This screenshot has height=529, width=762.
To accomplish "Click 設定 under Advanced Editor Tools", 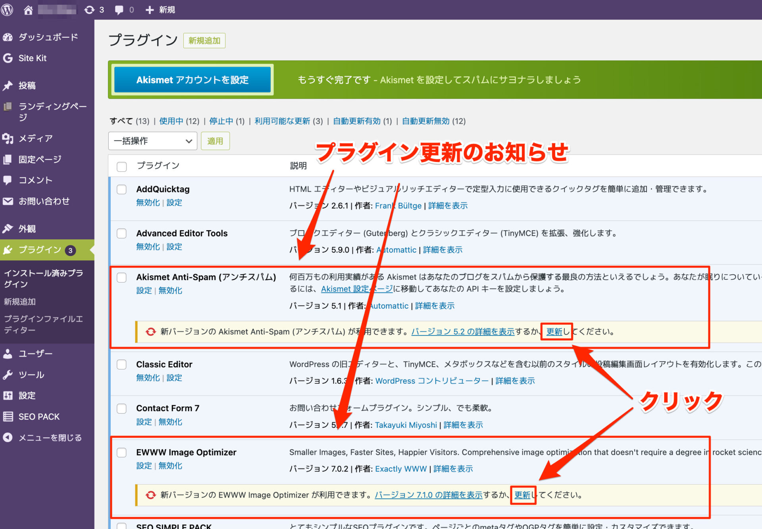I will (x=174, y=247).
